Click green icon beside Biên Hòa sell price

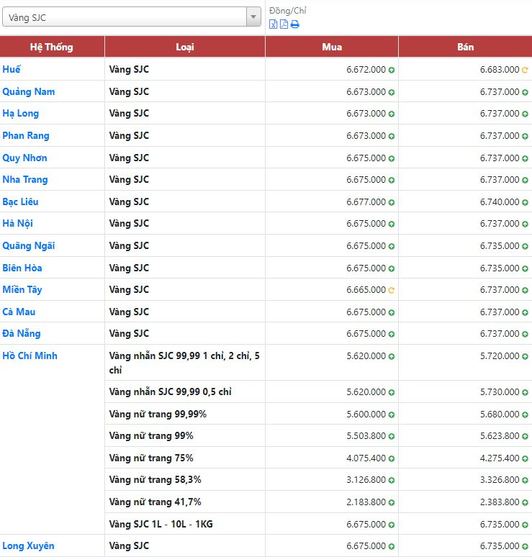pos(525,268)
